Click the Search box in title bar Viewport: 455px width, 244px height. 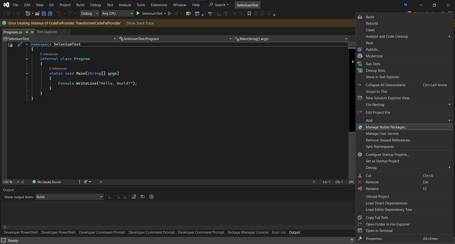pyautogui.click(x=219, y=5)
